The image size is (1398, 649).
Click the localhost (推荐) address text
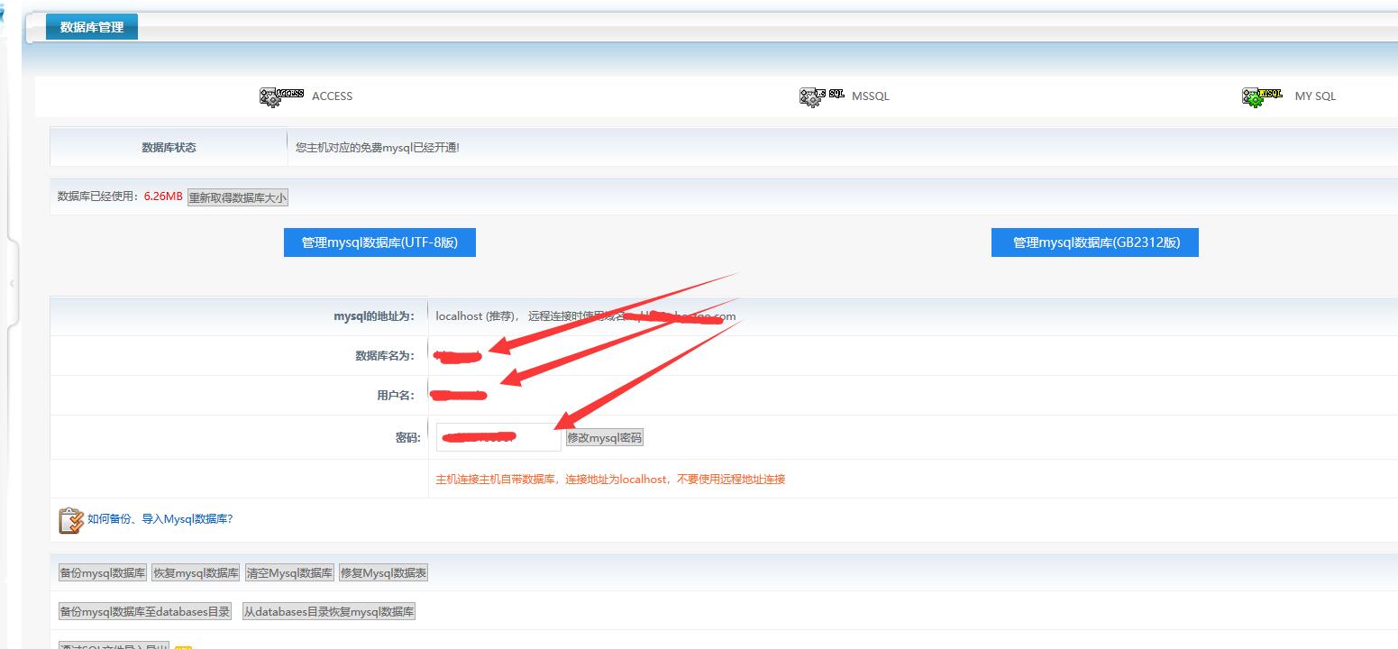pyautogui.click(x=474, y=316)
